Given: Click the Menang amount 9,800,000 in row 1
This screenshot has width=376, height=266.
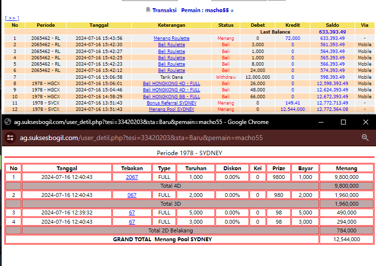Looking at the screenshot, I should (x=346, y=177).
